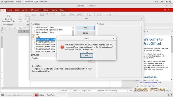This screenshot has width=173, height=97.
Task: Click the undo arrow icon
Action: (x=25, y=28)
